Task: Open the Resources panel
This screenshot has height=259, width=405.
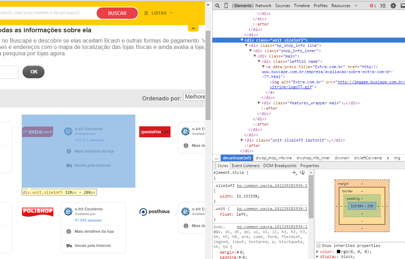Action: (x=341, y=6)
